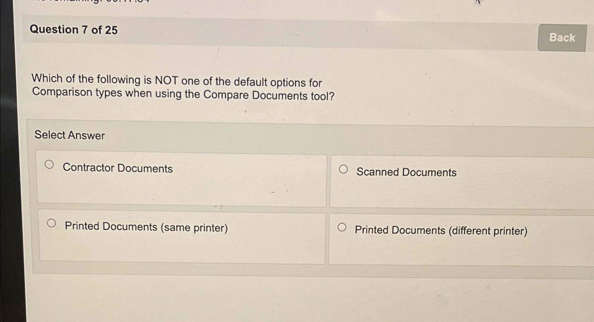Select the Printed Documents (same printer) radio button
Image resolution: width=594 pixels, height=322 pixels.
pos(52,222)
